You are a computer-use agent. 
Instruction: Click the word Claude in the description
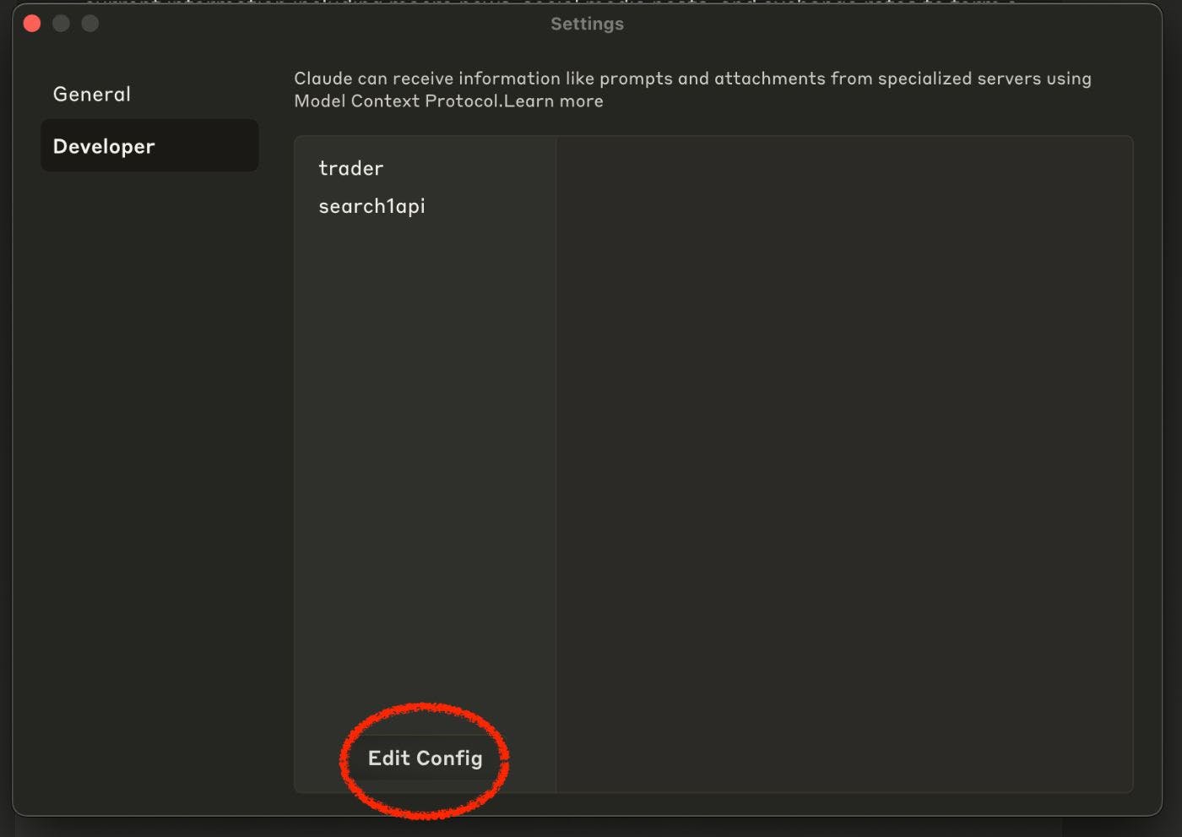(323, 79)
